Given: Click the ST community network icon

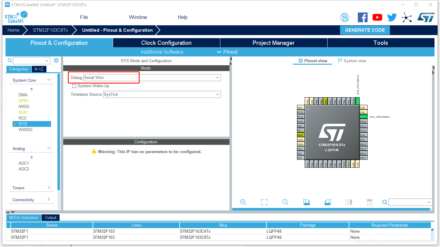Looking at the screenshot, I should click(x=407, y=17).
